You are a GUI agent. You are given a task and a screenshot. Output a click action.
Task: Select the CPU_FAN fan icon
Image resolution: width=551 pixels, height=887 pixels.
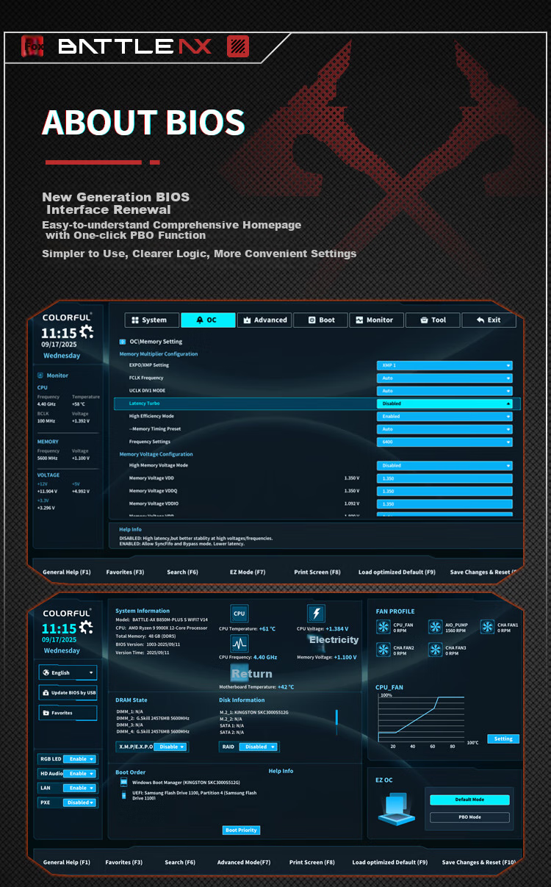[x=383, y=627]
